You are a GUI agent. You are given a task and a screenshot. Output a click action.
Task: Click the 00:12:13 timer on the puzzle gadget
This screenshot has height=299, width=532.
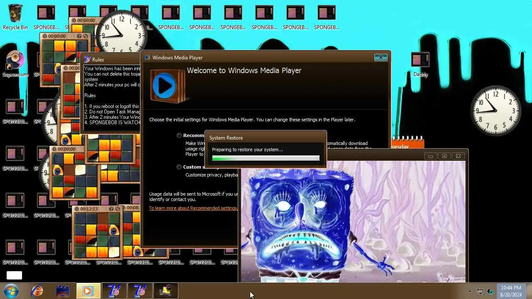tap(89, 209)
